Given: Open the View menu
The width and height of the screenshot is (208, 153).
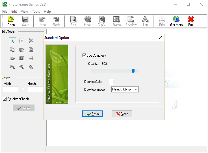Looking at the screenshot, I should pyautogui.click(x=24, y=12).
